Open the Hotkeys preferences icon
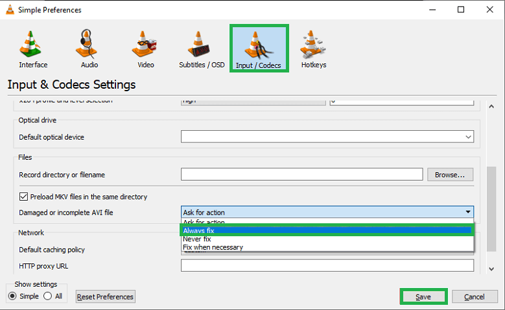The width and height of the screenshot is (505, 310). pyautogui.click(x=312, y=44)
